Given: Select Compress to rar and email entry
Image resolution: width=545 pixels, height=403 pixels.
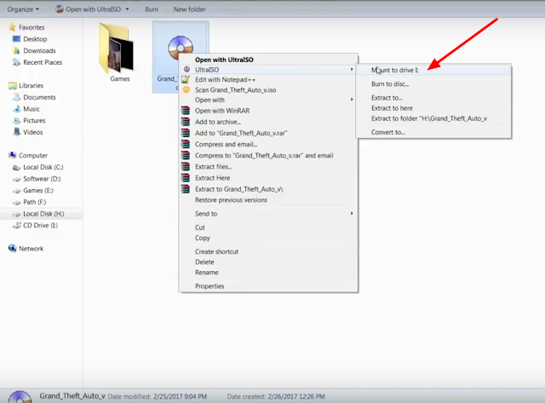Looking at the screenshot, I should coord(268,155).
